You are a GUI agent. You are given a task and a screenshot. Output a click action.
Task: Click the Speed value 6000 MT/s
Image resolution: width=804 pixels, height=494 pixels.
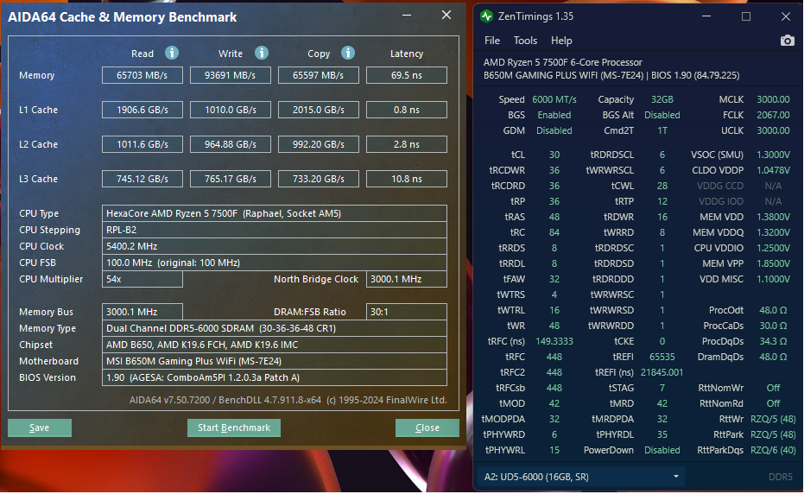pyautogui.click(x=554, y=99)
